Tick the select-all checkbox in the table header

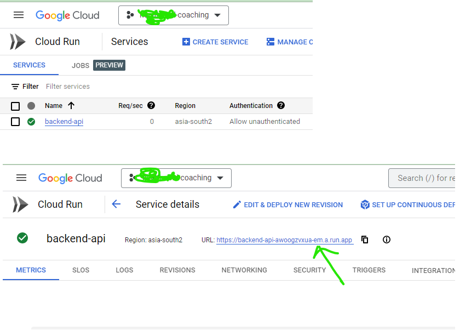click(15, 106)
